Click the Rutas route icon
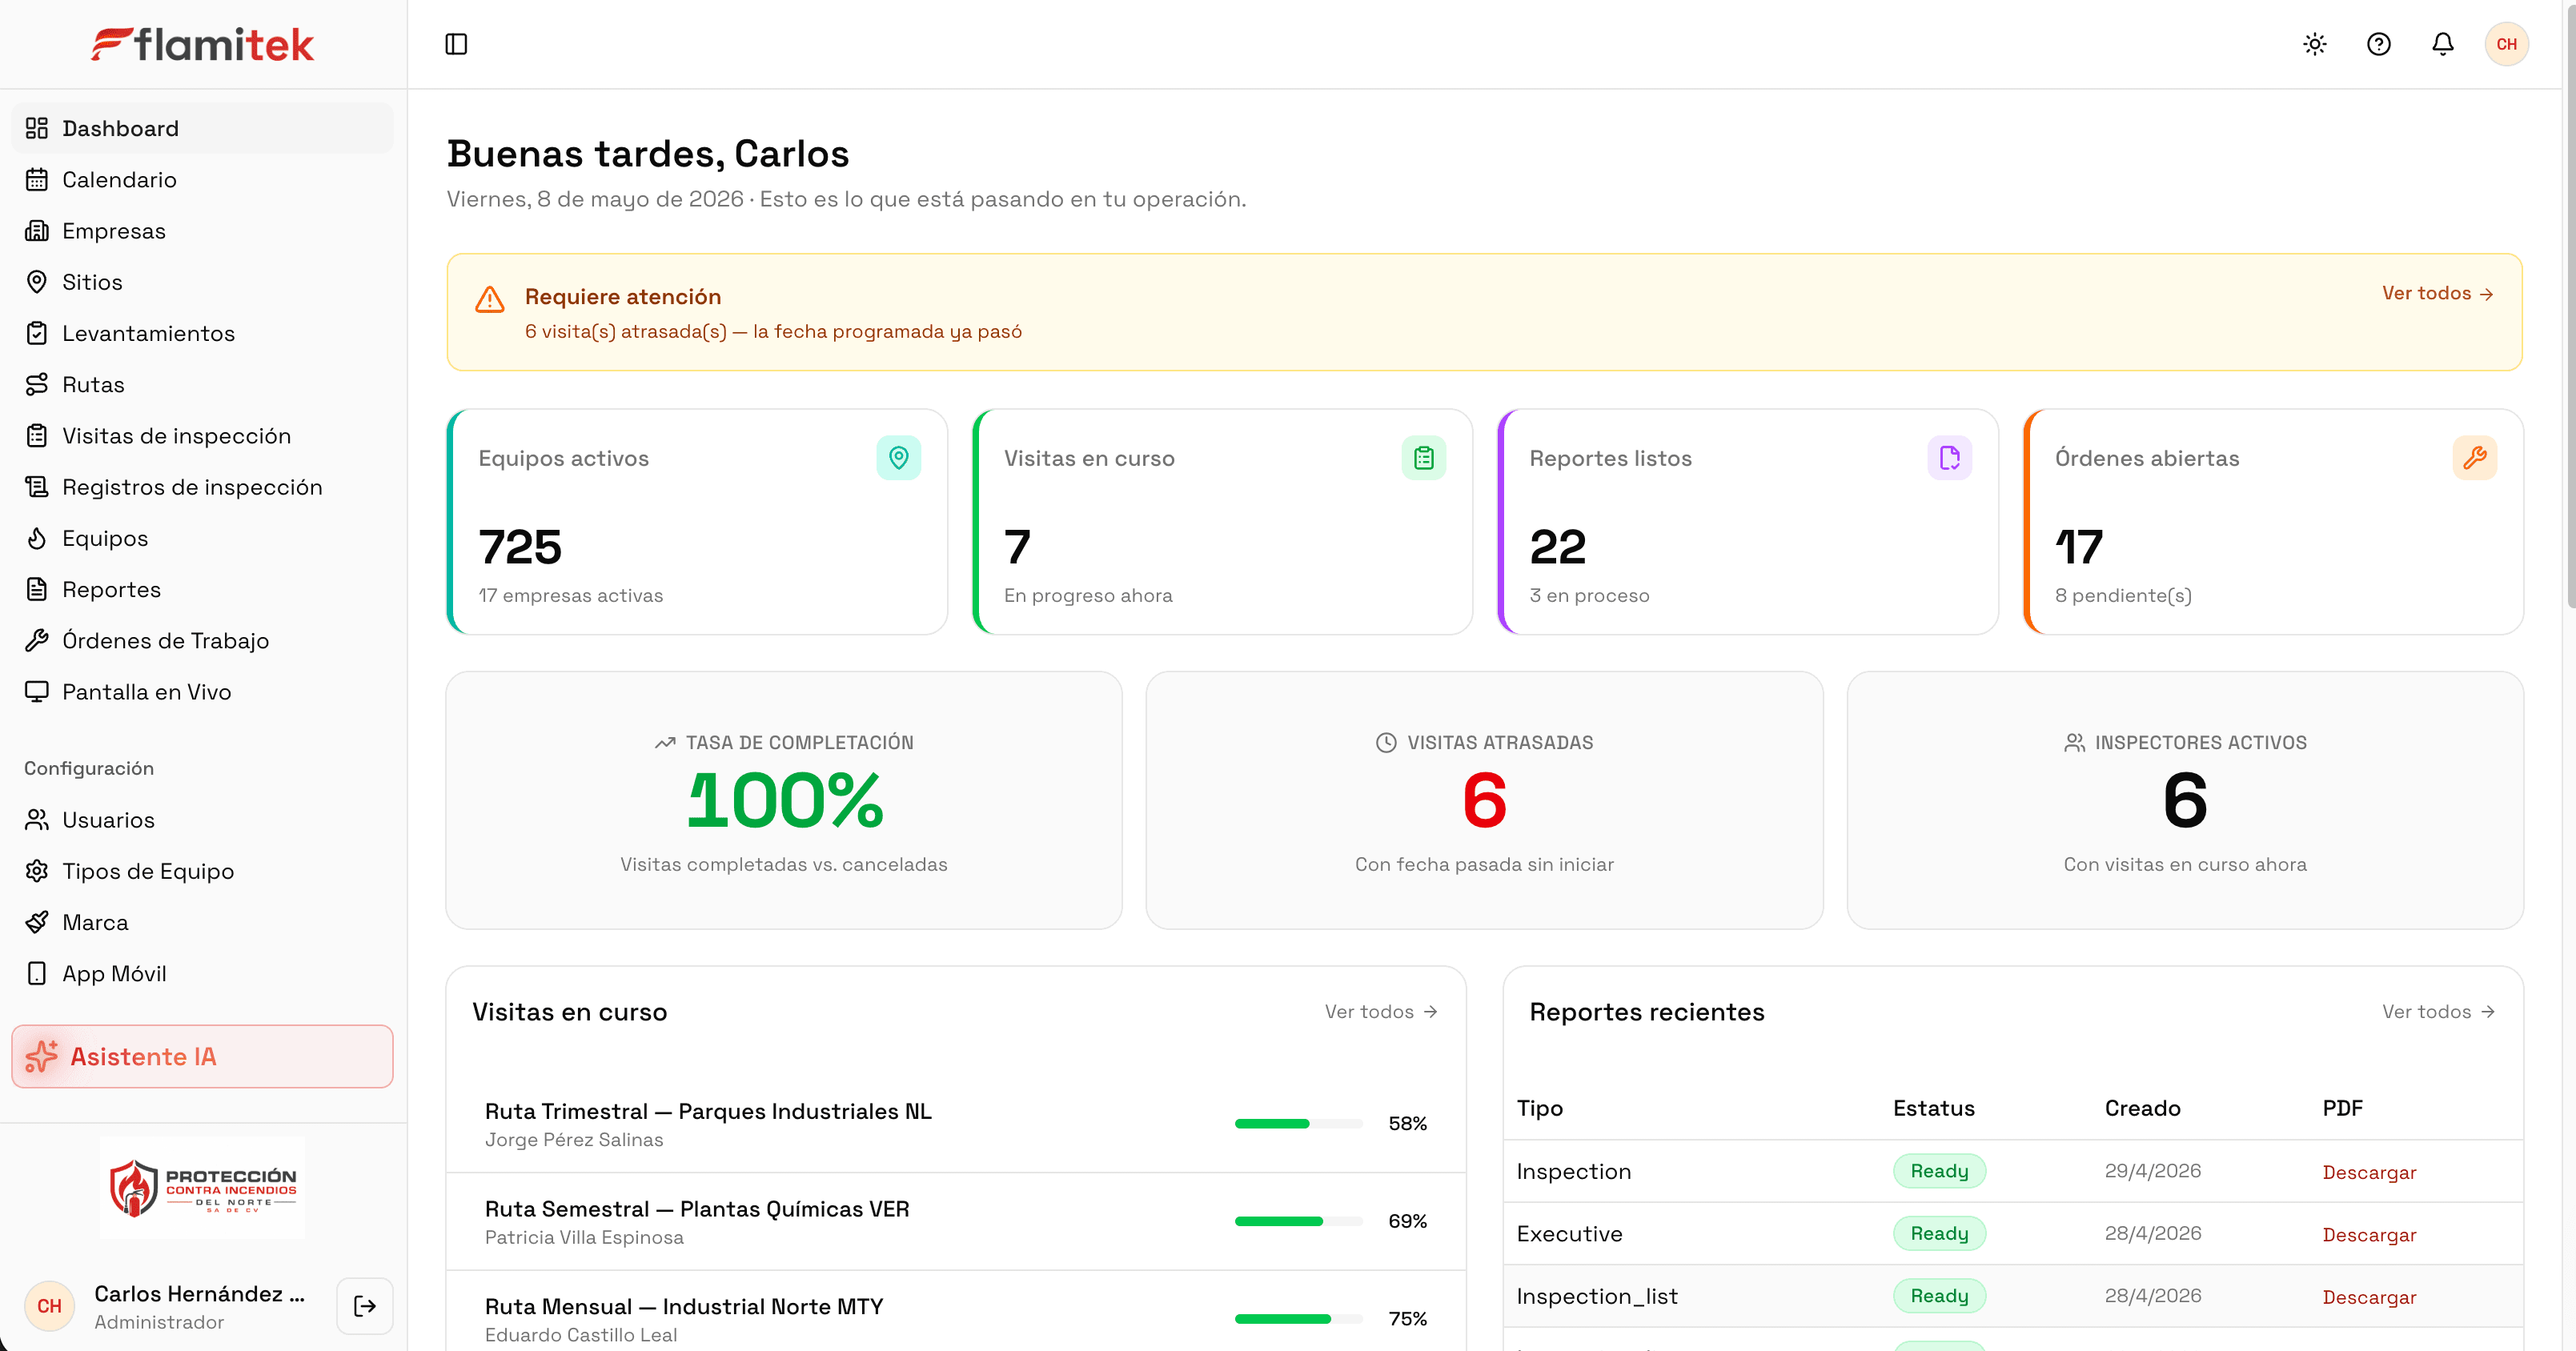This screenshot has height=1351, width=2576. point(37,384)
